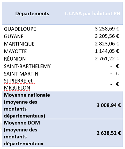Click the GUYANE row label
Image resolution: width=125 pixels, height=149 pixels.
pos(14,36)
